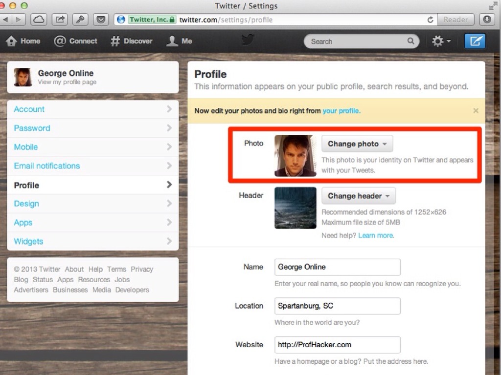Screen dimensions: 501x375
Task: Click the Name input field
Action: 337,267
